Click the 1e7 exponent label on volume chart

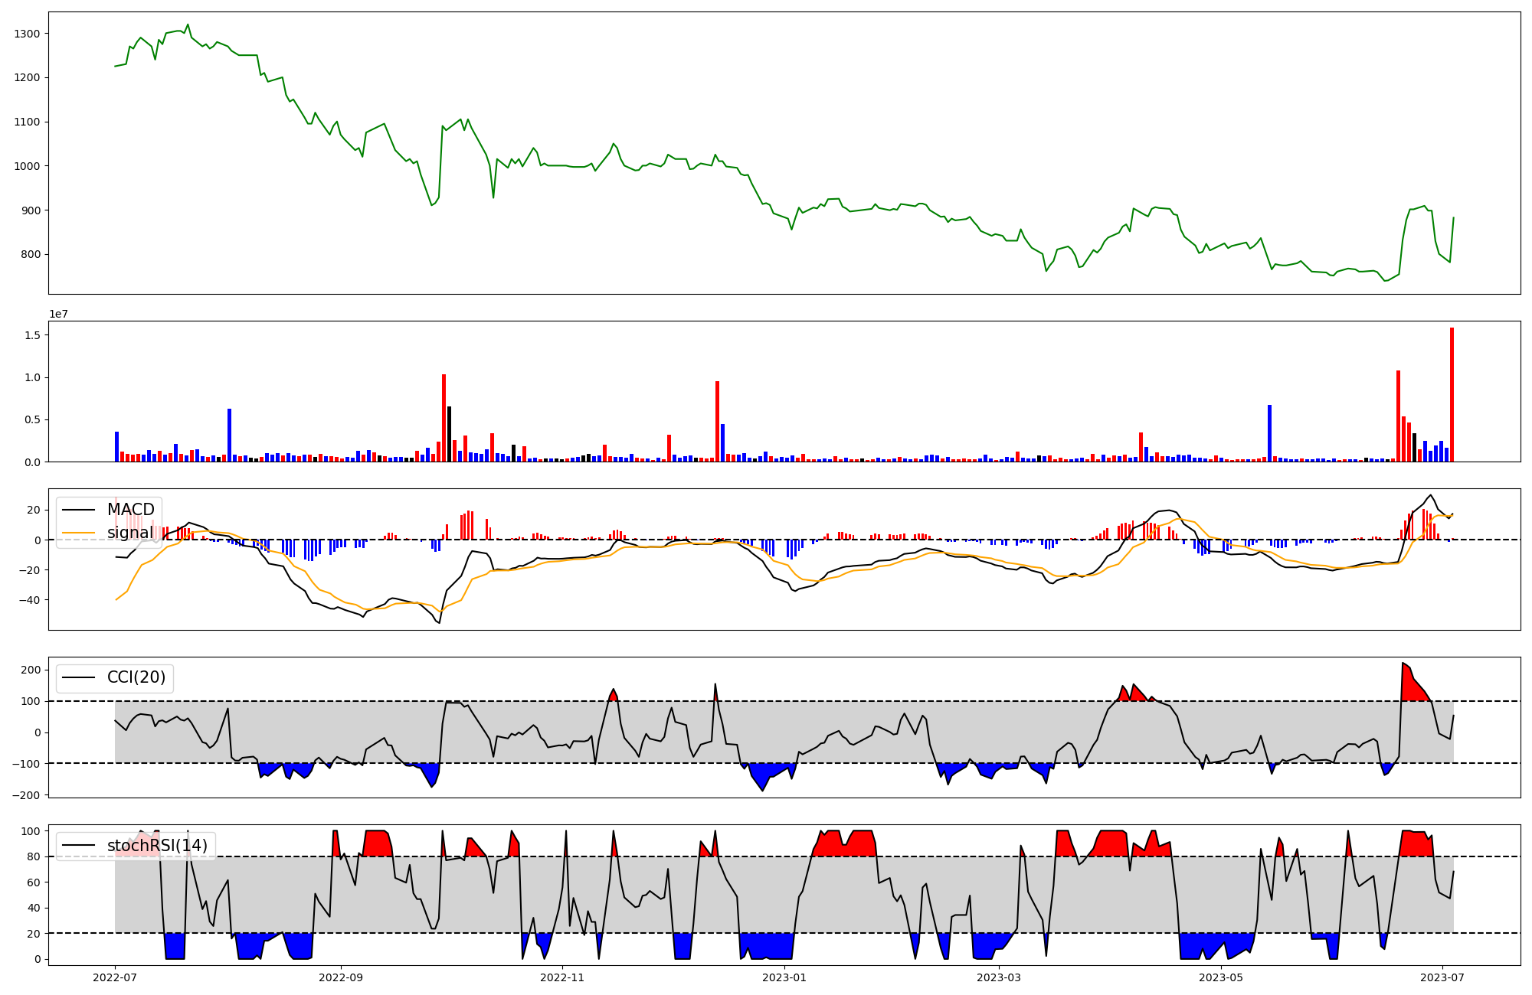(60, 315)
